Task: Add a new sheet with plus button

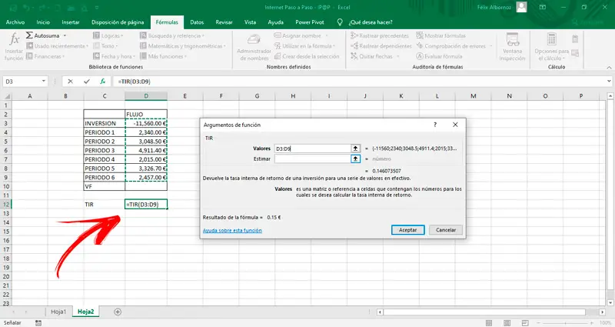Action: click(x=118, y=312)
